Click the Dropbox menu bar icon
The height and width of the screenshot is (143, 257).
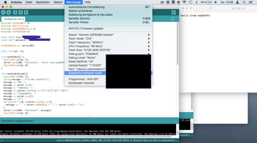[168, 2]
